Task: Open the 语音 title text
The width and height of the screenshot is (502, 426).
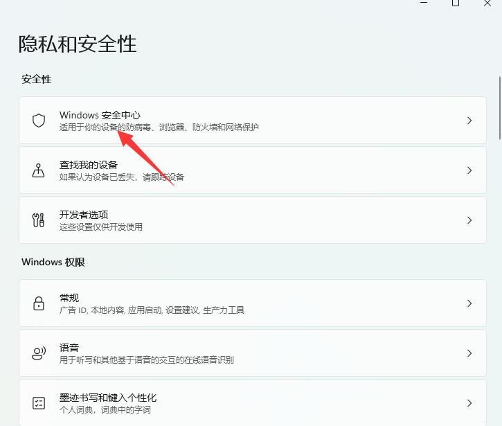Action: pos(69,348)
